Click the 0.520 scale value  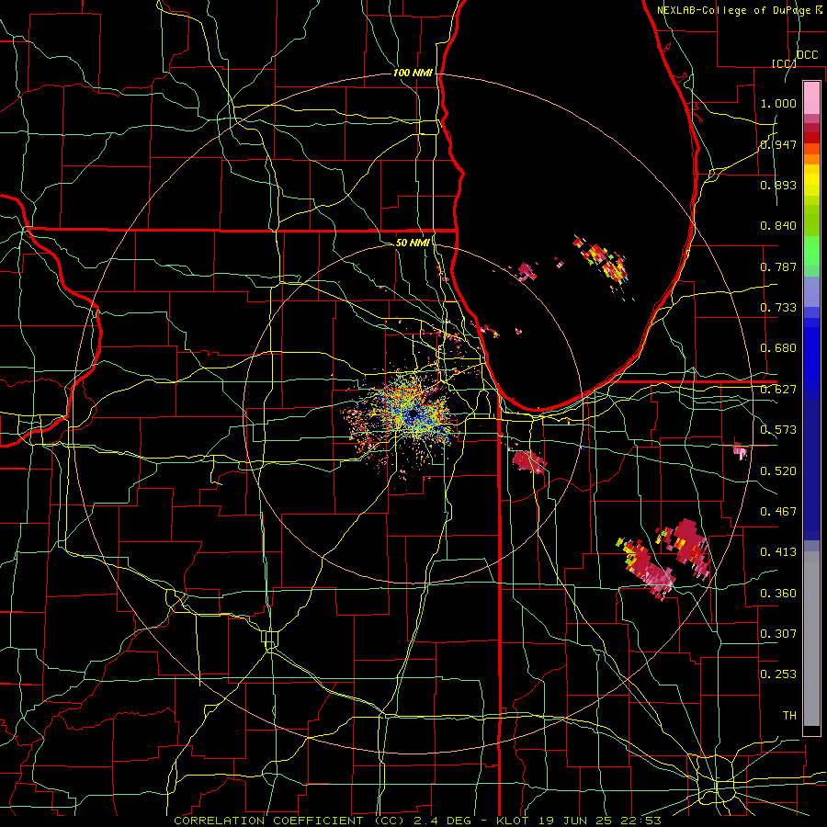pyautogui.click(x=778, y=471)
